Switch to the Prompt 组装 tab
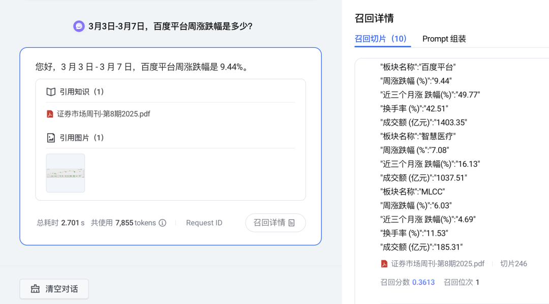The height and width of the screenshot is (304, 549). (x=444, y=39)
